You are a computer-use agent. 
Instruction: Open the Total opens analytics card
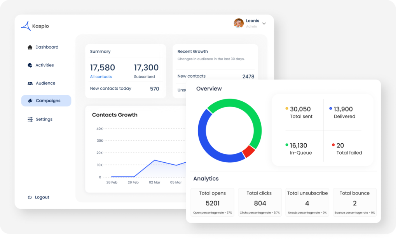pyautogui.click(x=212, y=202)
